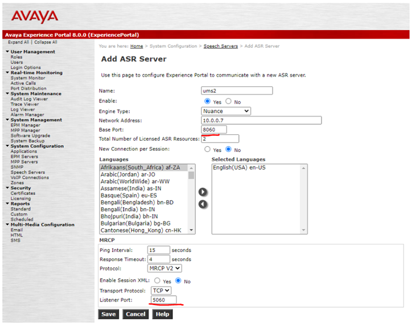The image size is (412, 326).
Task: Choose No for Enable Session XML
Action: 178,280
